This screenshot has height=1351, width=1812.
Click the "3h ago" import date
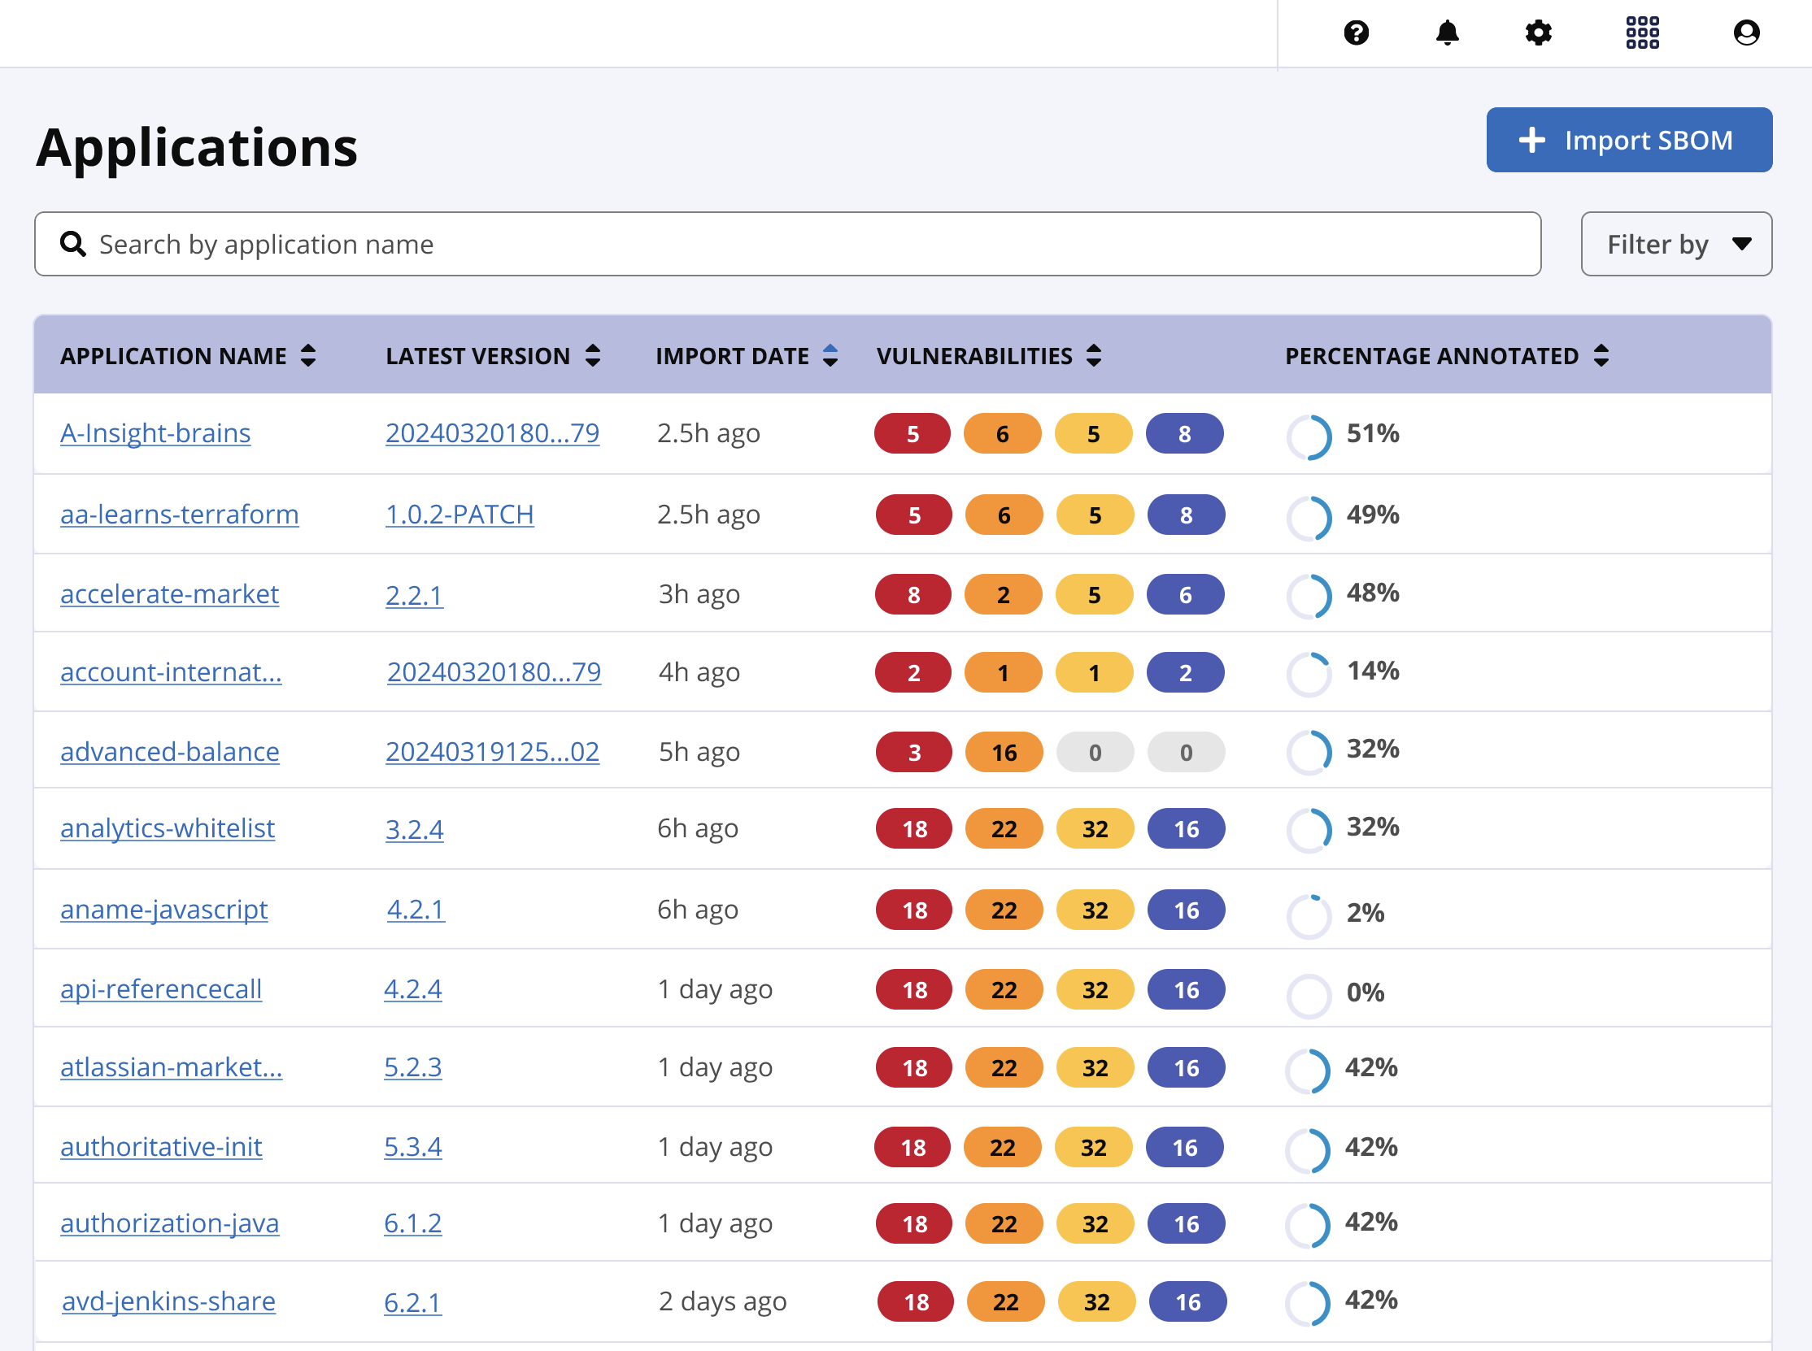pyautogui.click(x=699, y=593)
